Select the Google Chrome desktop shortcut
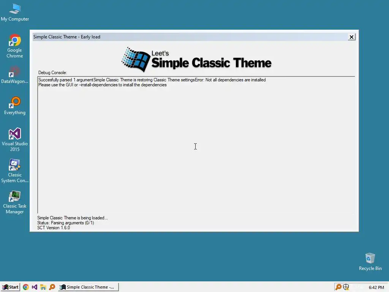 pyautogui.click(x=15, y=46)
